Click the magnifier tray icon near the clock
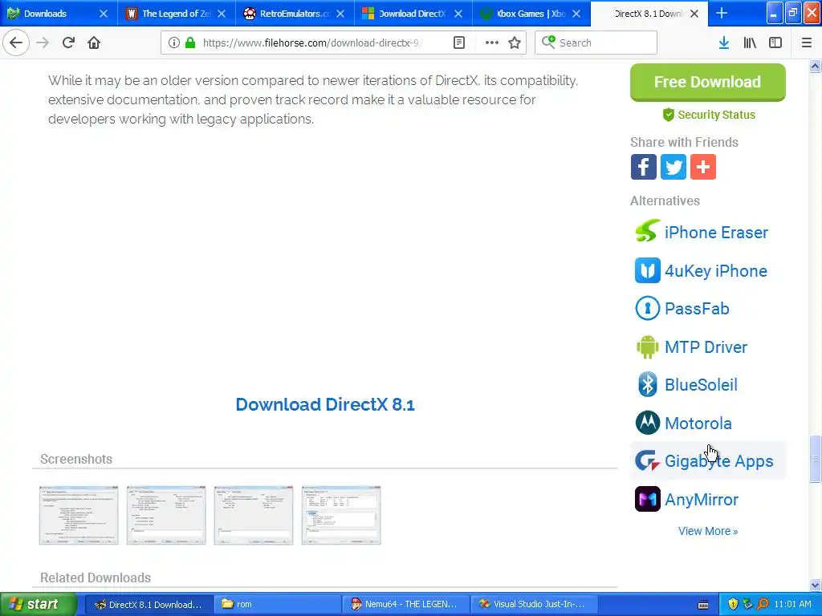 pos(763,605)
